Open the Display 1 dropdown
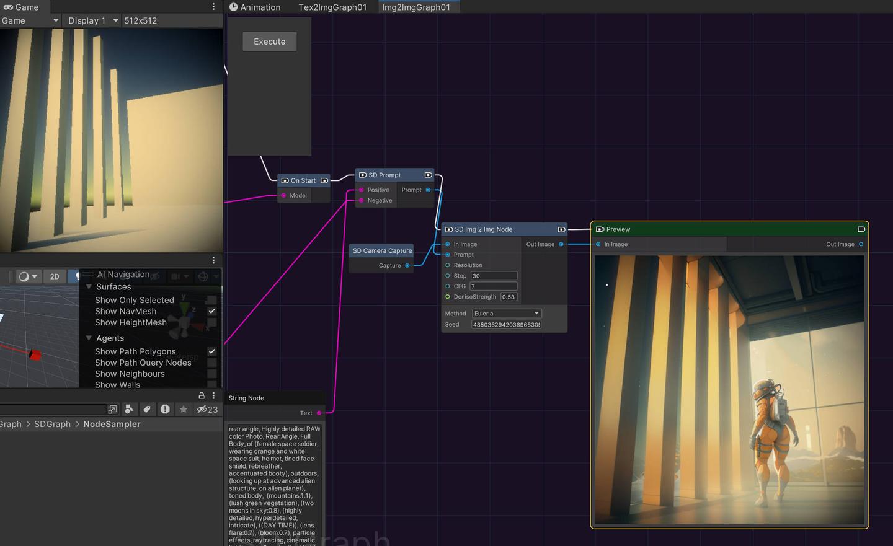The image size is (893, 546). coord(92,20)
